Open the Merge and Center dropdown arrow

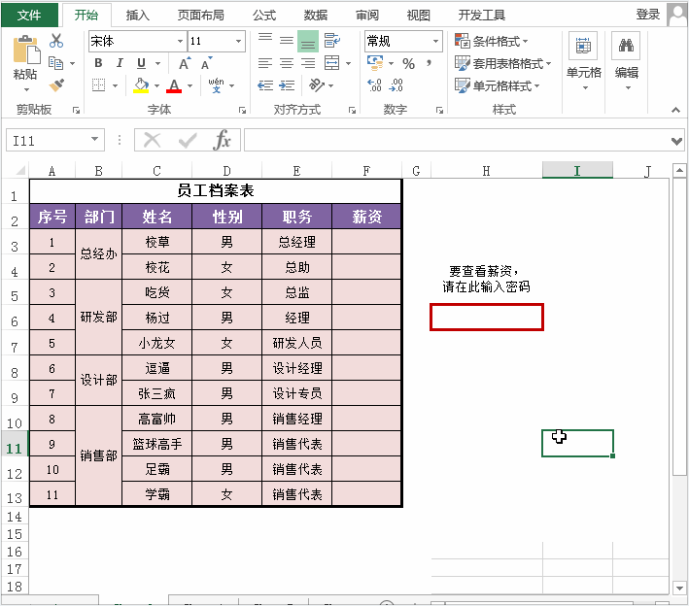349,63
